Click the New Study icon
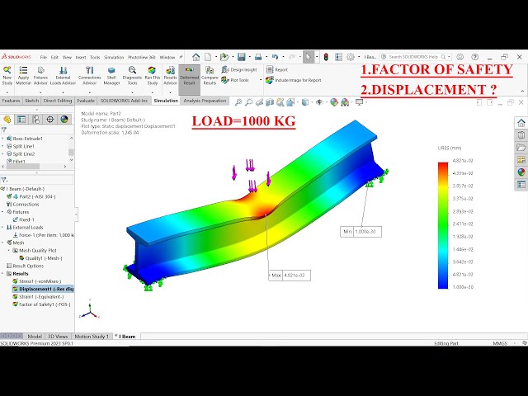Viewport: 528px width, 396px height. tap(7, 76)
